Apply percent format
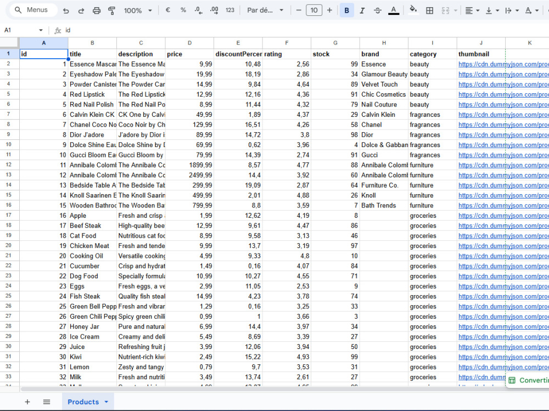This screenshot has width=549, height=411. point(183,10)
